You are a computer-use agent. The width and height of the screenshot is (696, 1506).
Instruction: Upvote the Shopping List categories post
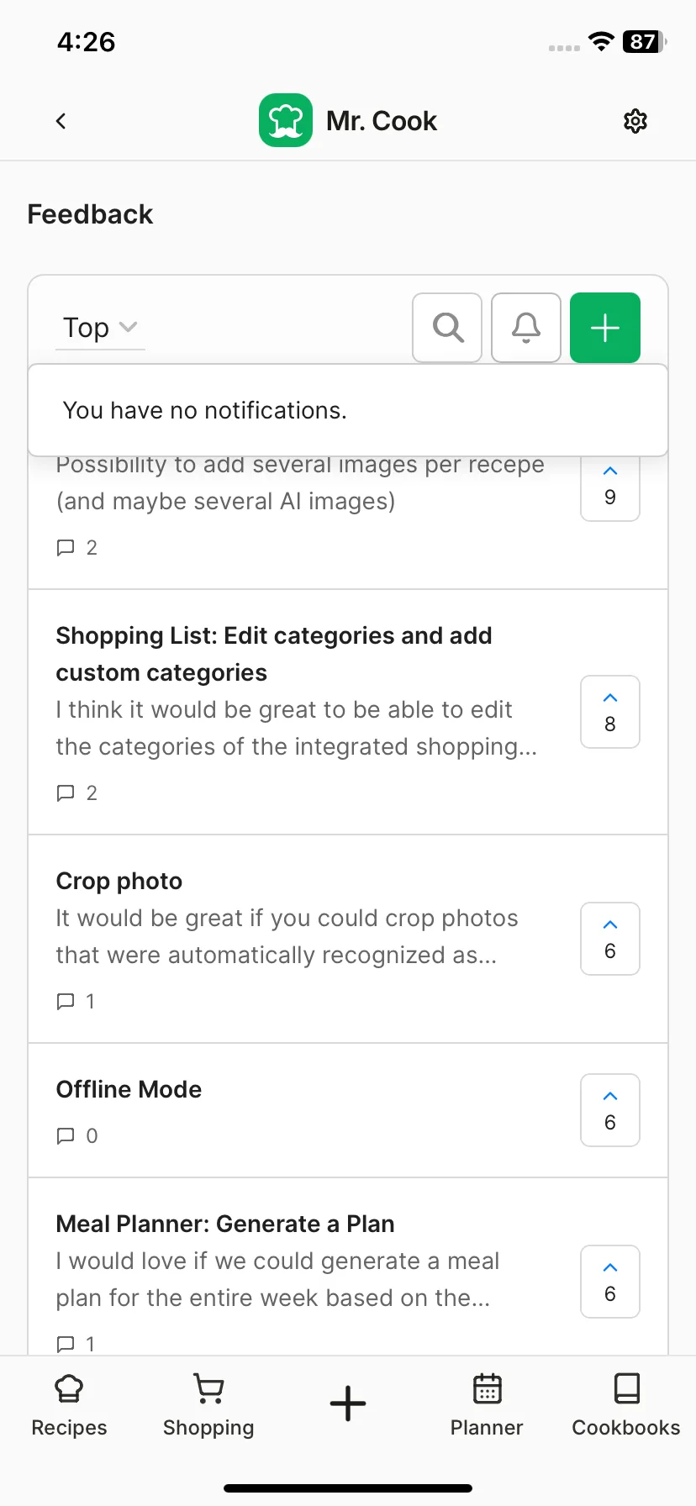click(x=610, y=712)
